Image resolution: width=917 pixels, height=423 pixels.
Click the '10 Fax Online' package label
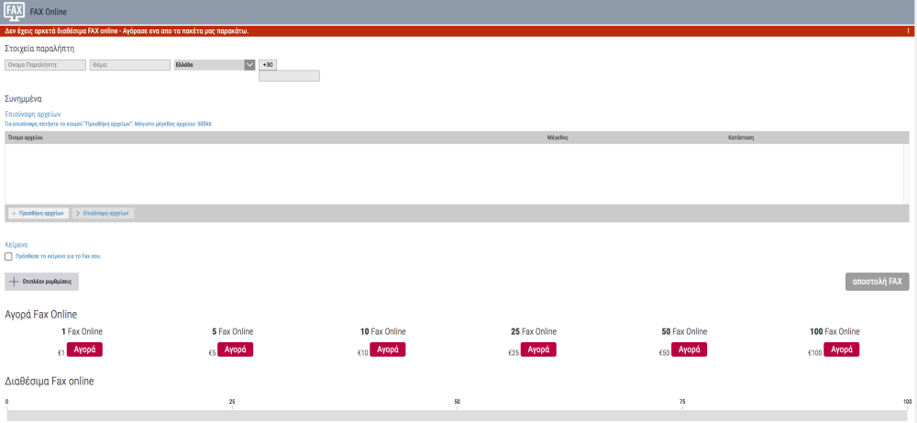click(x=383, y=332)
